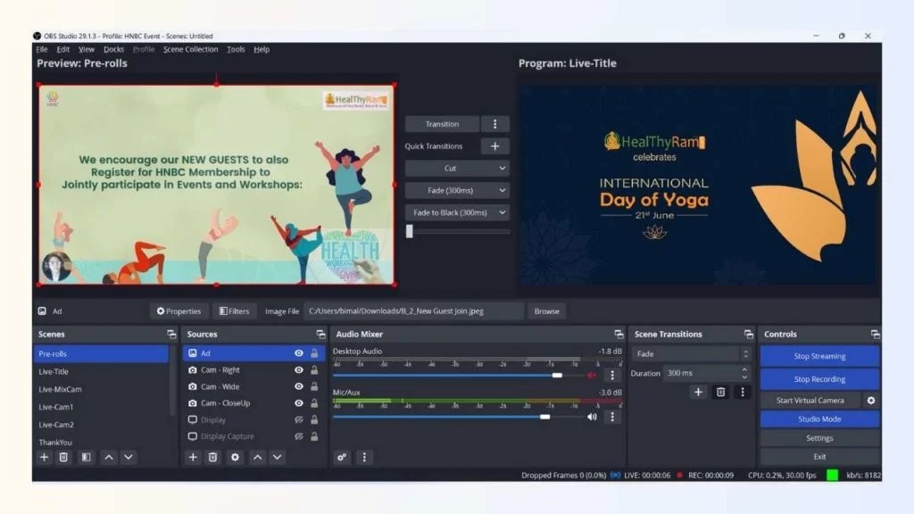Toggle lock on Cam - Wide source

(314, 386)
